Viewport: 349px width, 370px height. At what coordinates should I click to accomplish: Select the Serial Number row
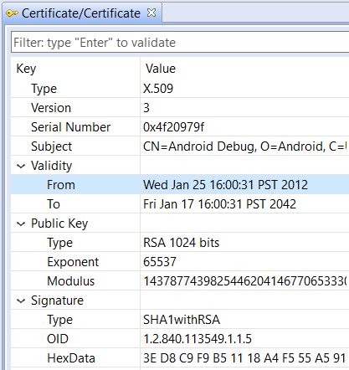180,127
